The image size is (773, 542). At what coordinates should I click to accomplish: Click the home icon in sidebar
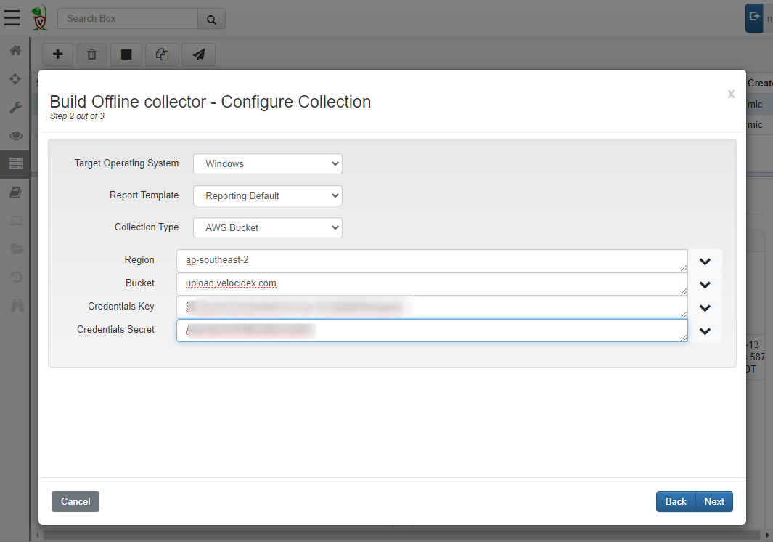point(15,51)
